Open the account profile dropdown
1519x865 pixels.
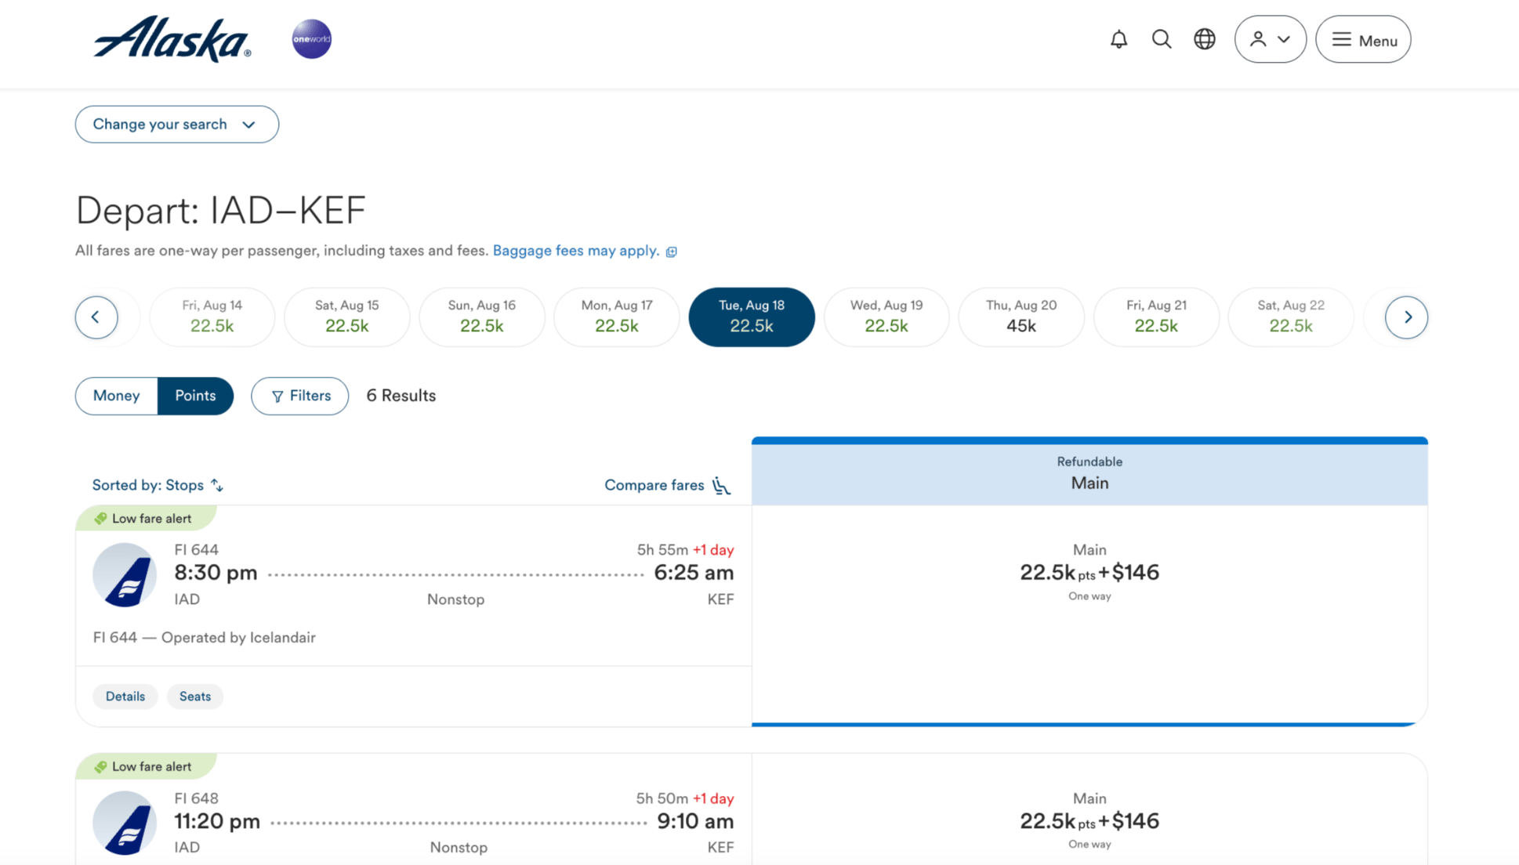coord(1271,39)
